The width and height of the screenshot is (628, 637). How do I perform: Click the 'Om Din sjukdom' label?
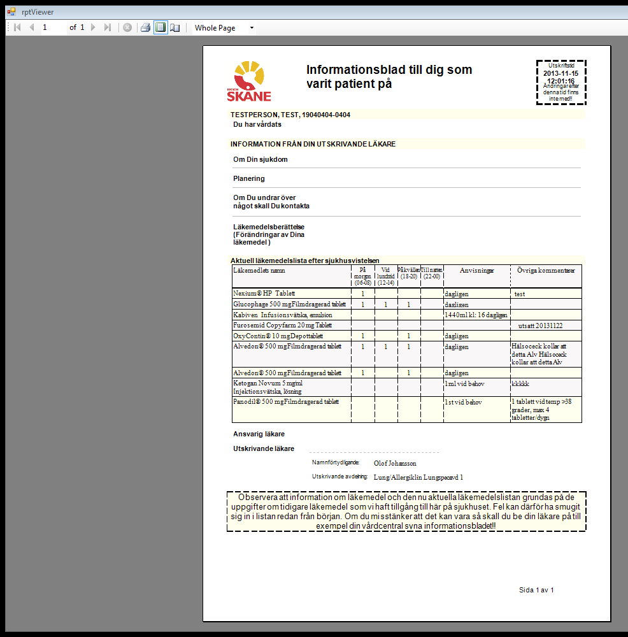click(x=260, y=160)
